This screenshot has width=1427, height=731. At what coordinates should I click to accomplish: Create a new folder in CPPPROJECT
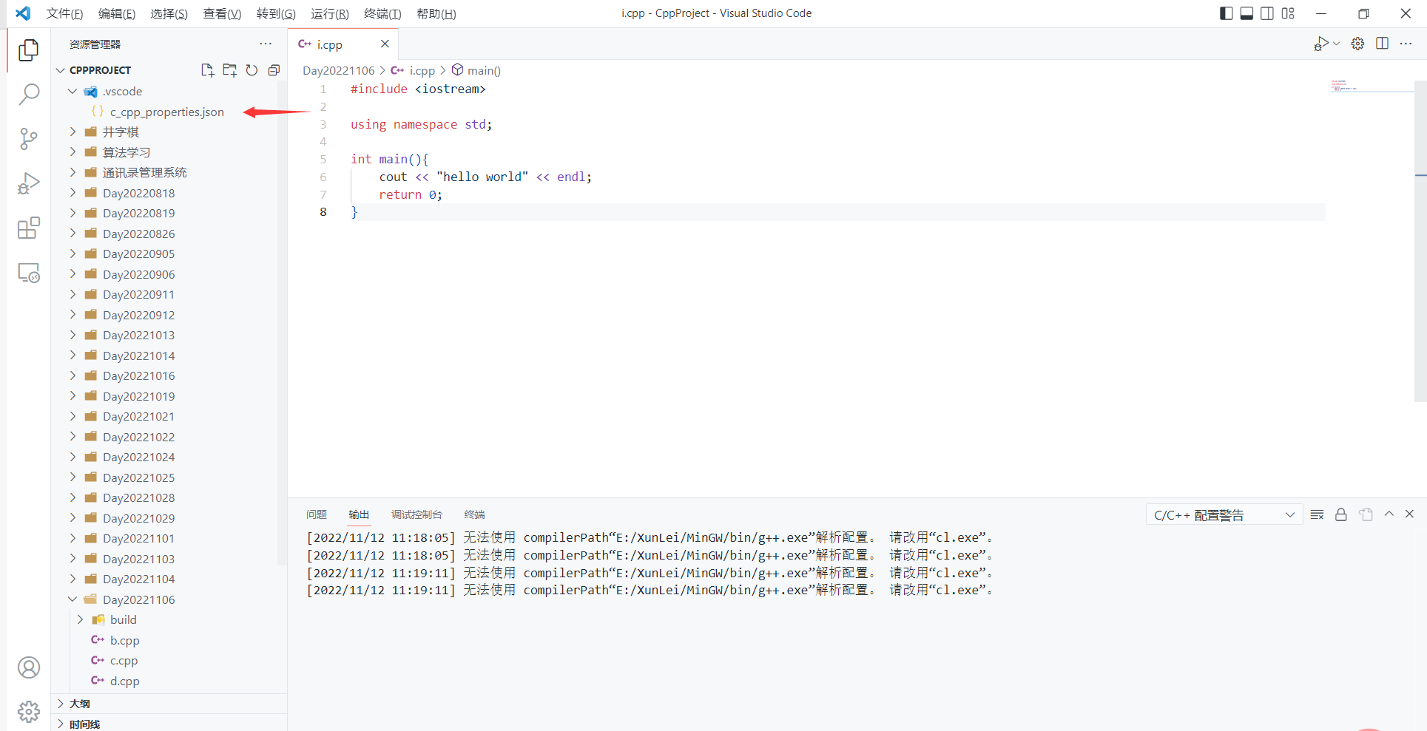tap(229, 70)
